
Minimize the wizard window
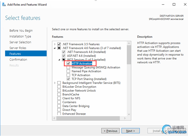coord(163,4)
